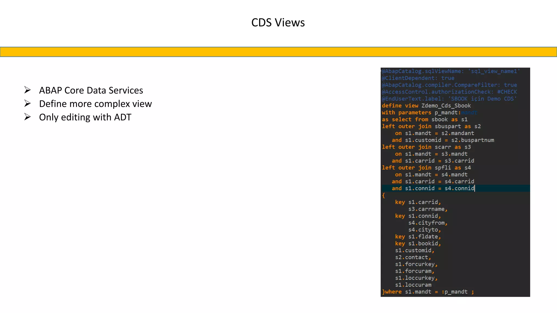Click the @AccessControl.authorizationCheck line
Screen dimensions: 557x313
(449, 92)
